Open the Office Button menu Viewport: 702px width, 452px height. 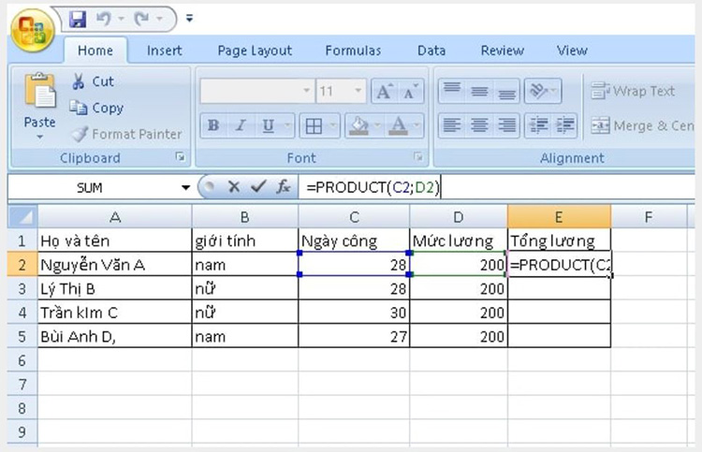coord(32,31)
